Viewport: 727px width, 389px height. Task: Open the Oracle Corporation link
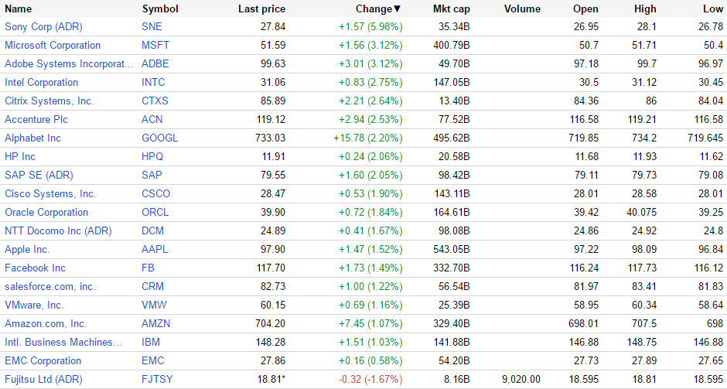click(46, 212)
